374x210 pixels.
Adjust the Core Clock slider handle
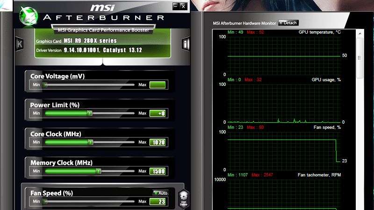pyautogui.click(x=90, y=142)
